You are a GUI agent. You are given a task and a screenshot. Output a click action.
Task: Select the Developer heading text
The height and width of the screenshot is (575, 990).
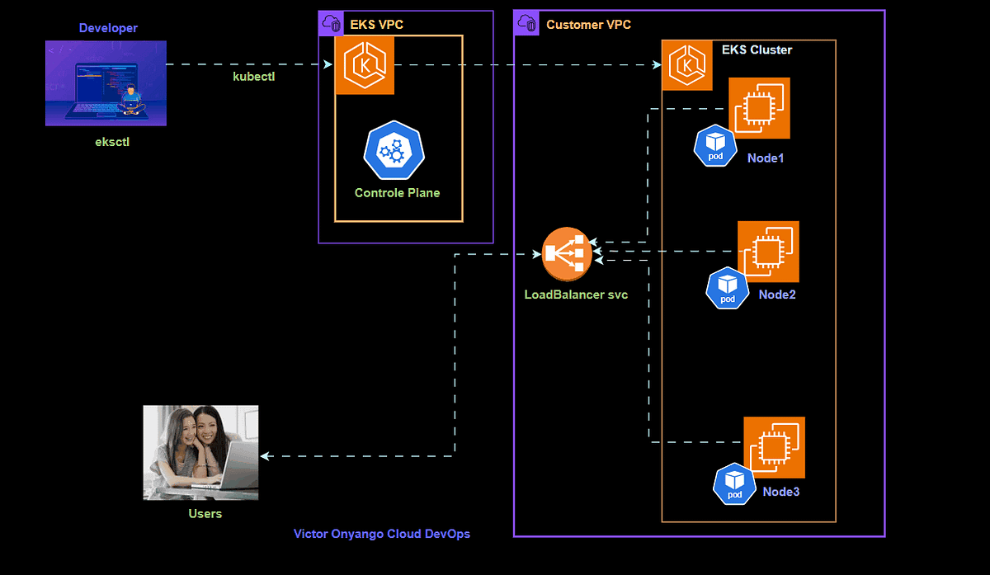[x=107, y=27]
